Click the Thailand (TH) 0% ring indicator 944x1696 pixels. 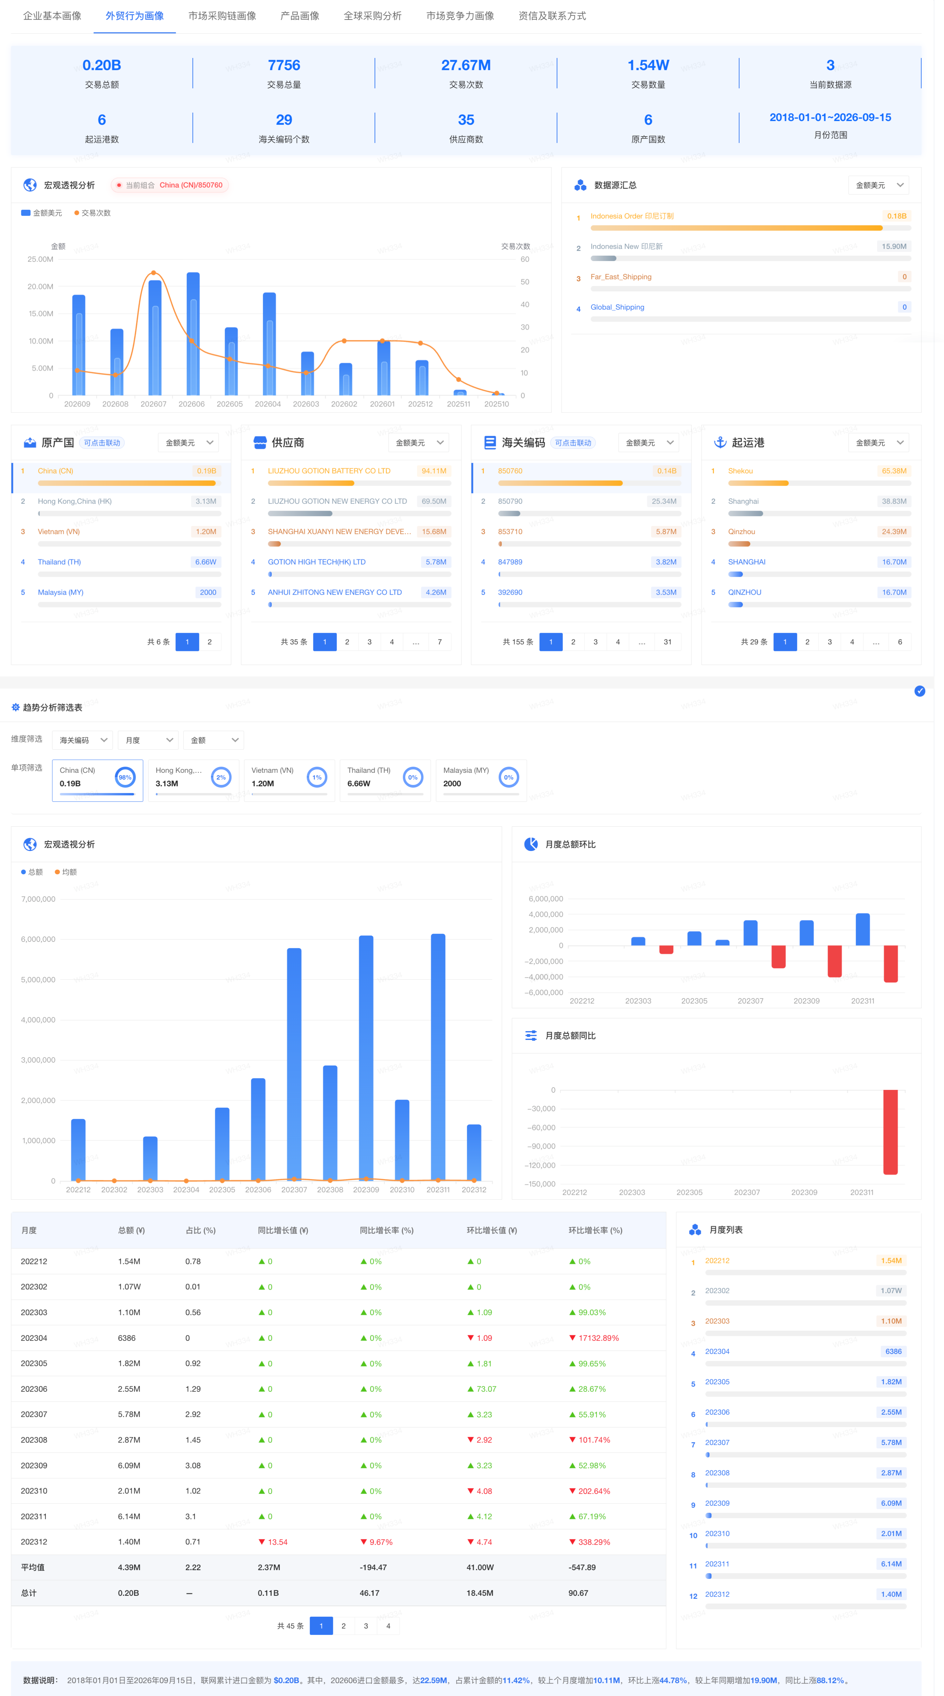(x=413, y=778)
